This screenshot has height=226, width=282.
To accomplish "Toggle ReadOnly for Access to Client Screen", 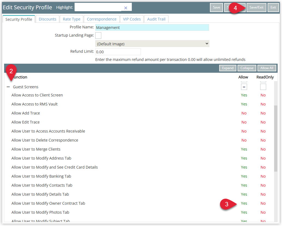I will tap(263, 95).
